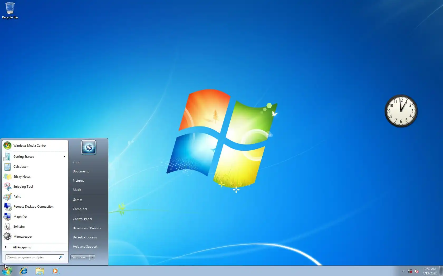Open Devices and Printers
The image size is (443, 276).
(x=87, y=228)
